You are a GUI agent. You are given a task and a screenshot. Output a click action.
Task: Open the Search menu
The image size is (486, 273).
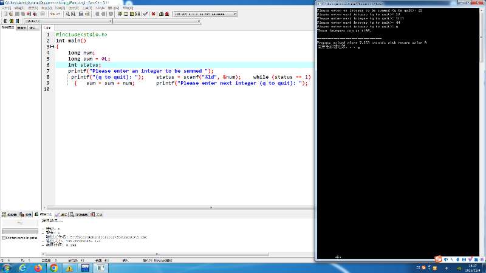pyautogui.click(x=33, y=8)
